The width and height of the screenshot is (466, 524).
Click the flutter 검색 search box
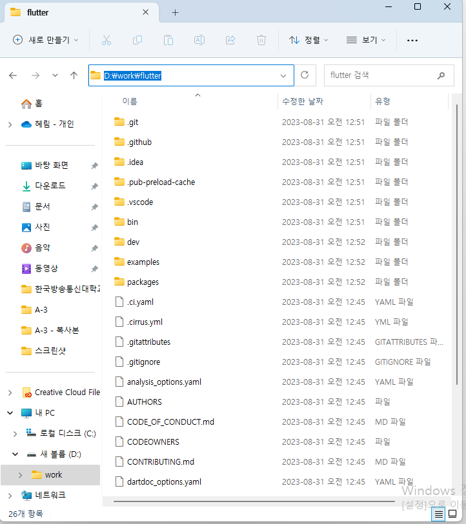pos(389,75)
